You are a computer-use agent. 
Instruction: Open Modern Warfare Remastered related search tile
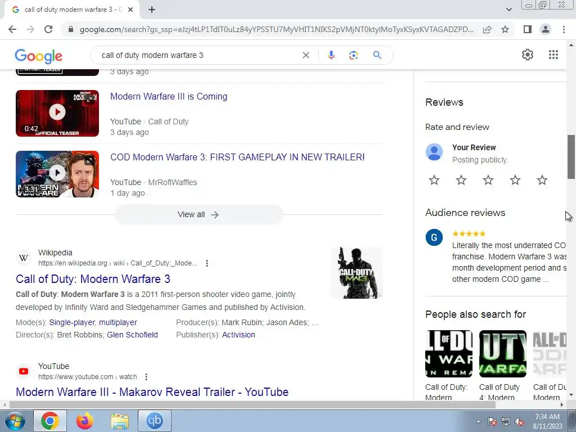point(449,366)
